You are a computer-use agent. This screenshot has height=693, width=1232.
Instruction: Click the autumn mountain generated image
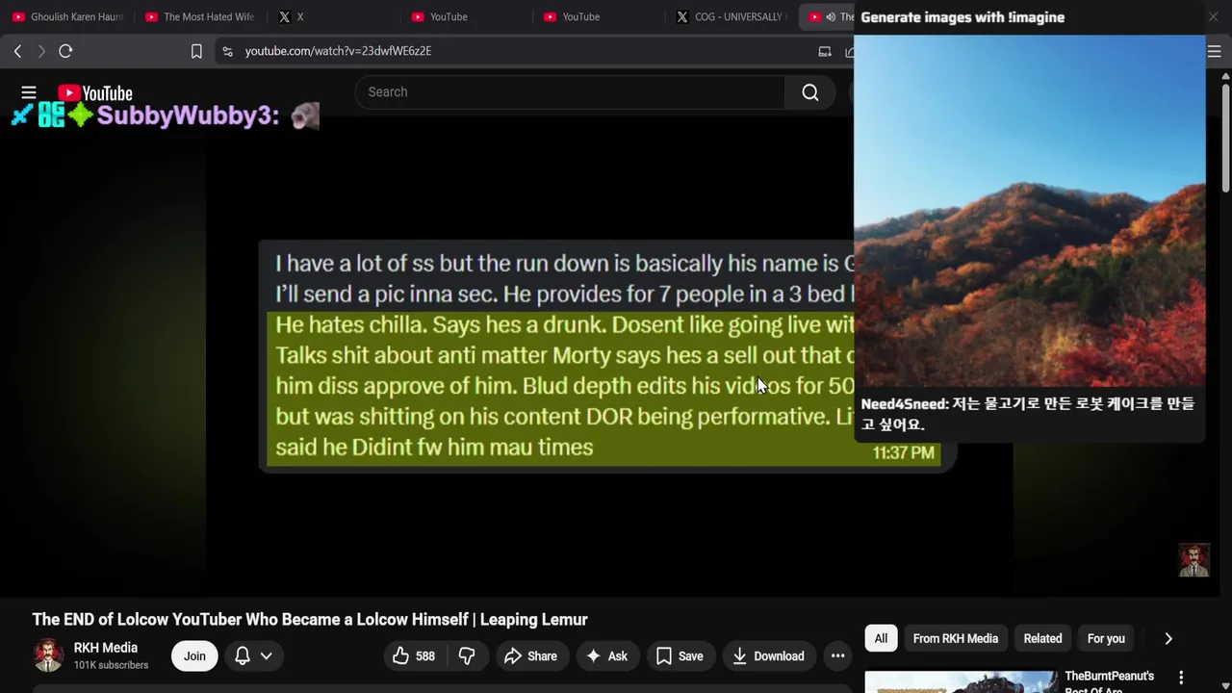tap(1030, 211)
